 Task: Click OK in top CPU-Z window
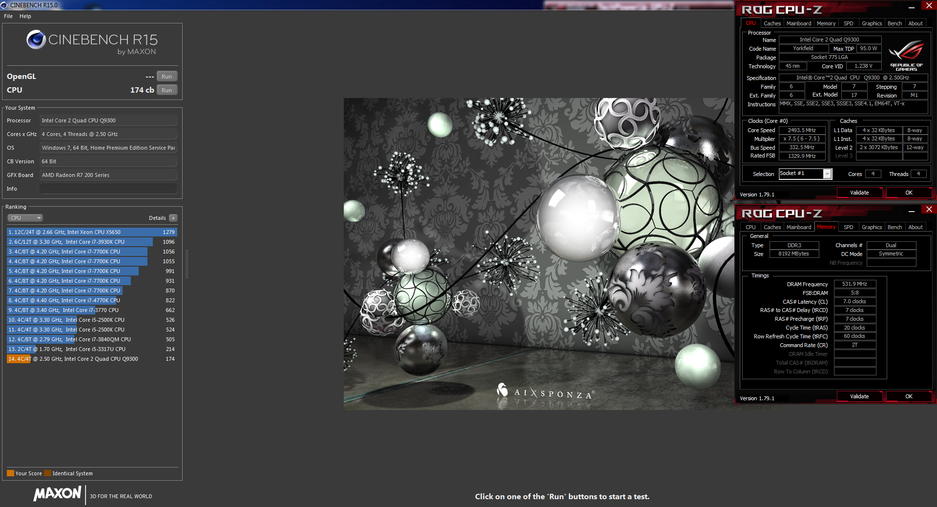pos(909,193)
